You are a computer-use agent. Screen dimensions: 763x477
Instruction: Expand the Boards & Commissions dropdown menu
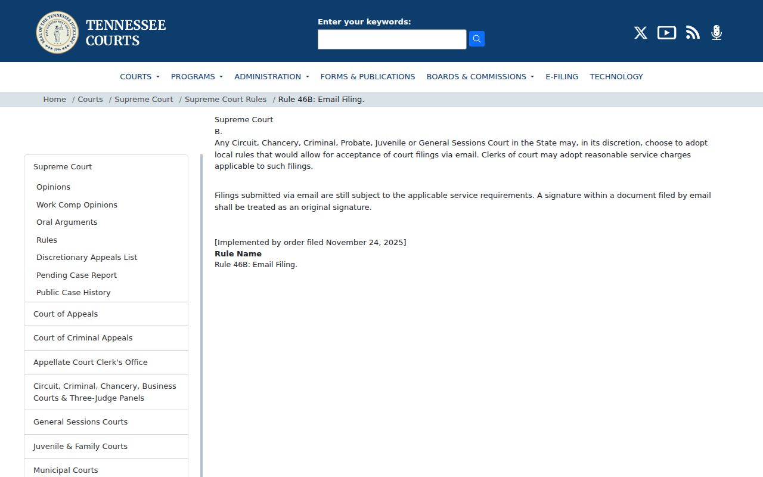pos(480,76)
